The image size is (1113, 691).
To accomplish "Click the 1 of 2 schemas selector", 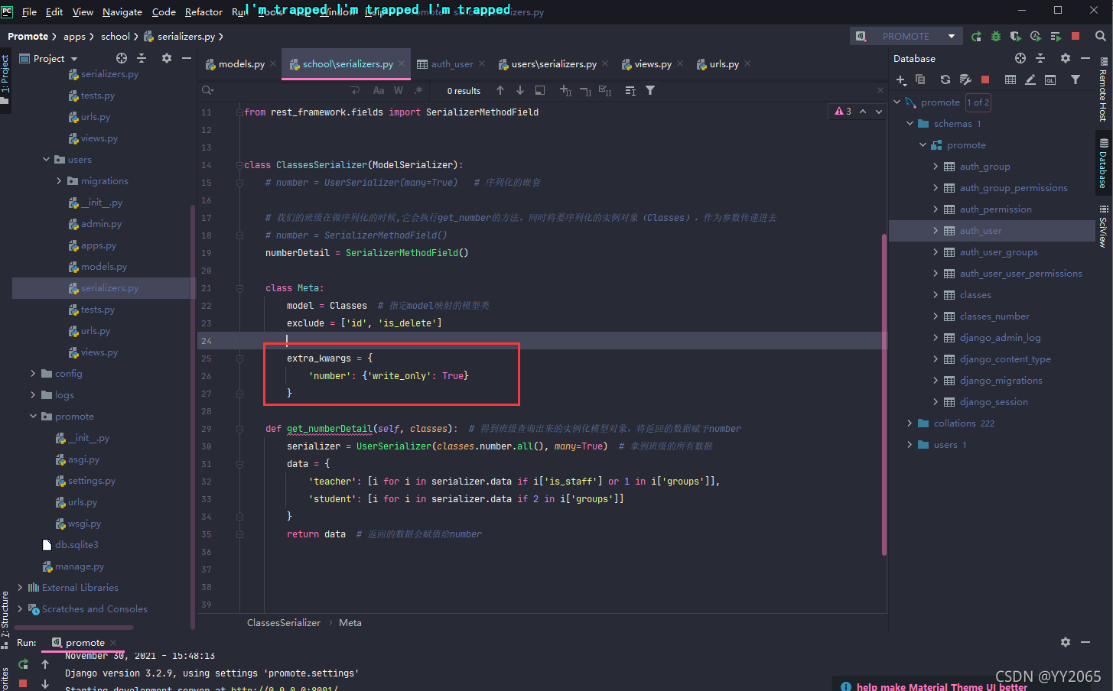I will [x=978, y=102].
